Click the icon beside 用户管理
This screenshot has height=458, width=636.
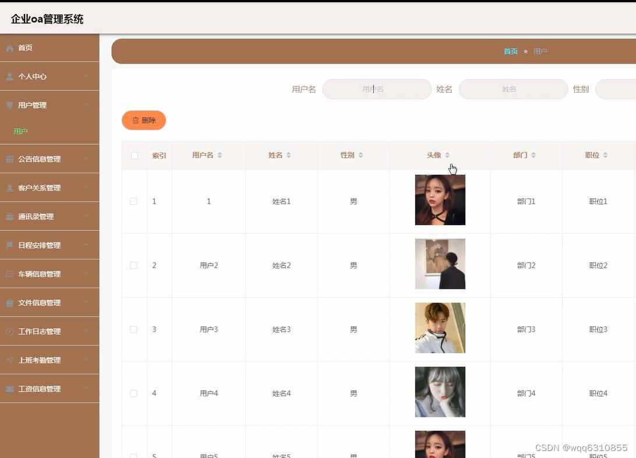[x=10, y=105]
